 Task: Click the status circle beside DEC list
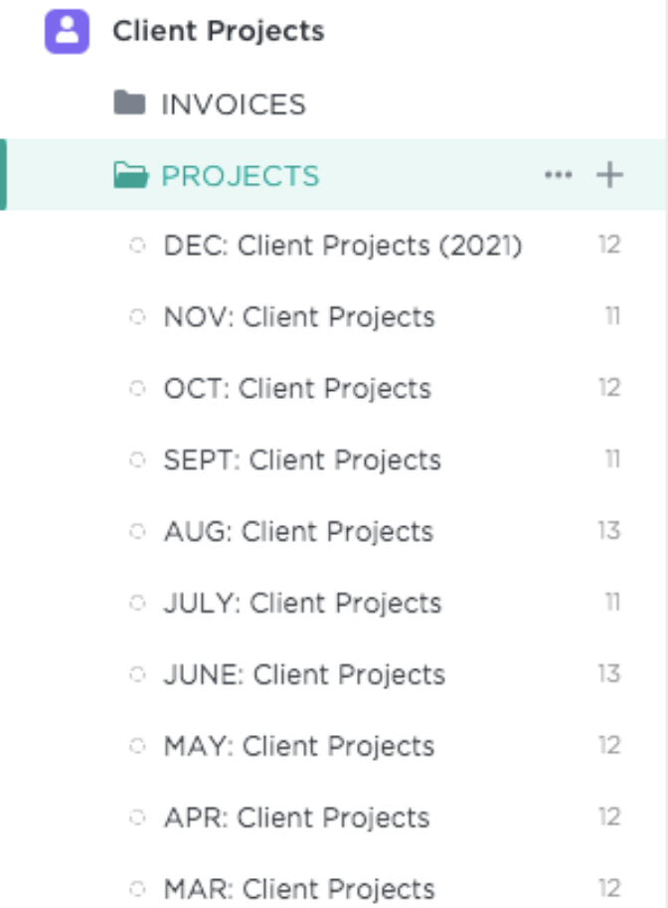[138, 246]
